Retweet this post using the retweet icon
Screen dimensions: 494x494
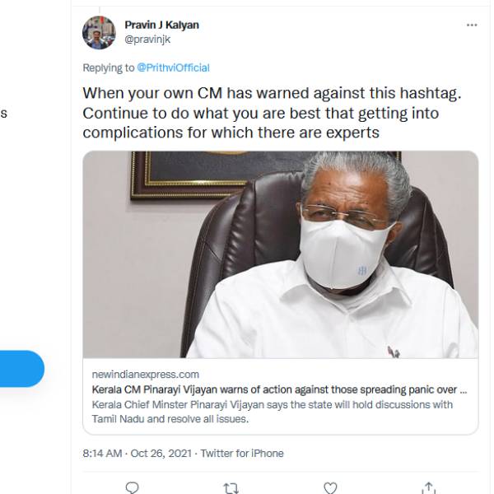click(x=231, y=488)
